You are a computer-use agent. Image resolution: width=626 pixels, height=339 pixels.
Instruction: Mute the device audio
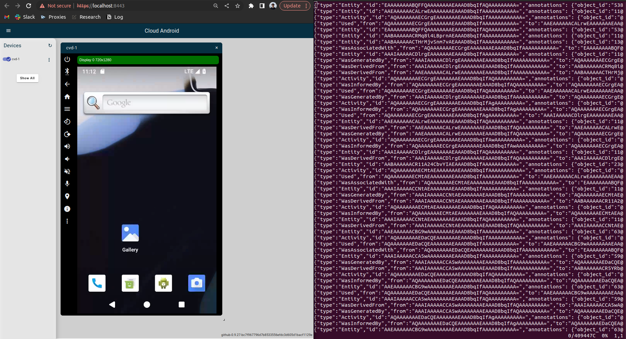coord(67,171)
